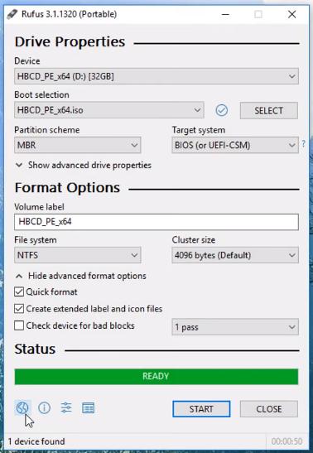Open the Device dropdown
This screenshot has height=453, width=313.
click(x=156, y=76)
